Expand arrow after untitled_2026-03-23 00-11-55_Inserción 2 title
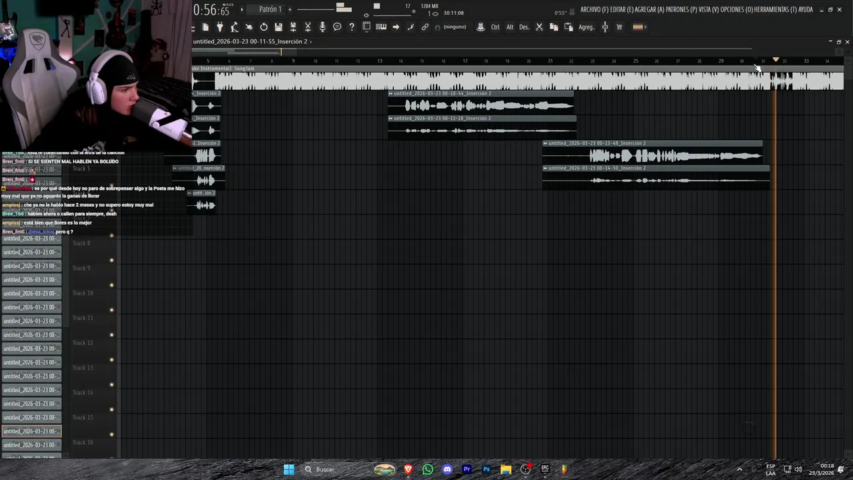This screenshot has width=853, height=480. (311, 41)
